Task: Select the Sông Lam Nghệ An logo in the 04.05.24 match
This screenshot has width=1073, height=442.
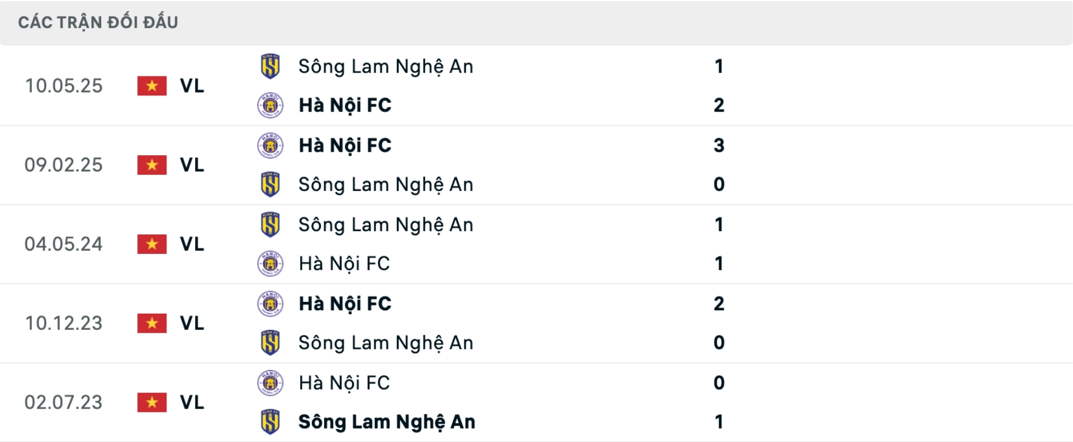Action: click(x=270, y=224)
